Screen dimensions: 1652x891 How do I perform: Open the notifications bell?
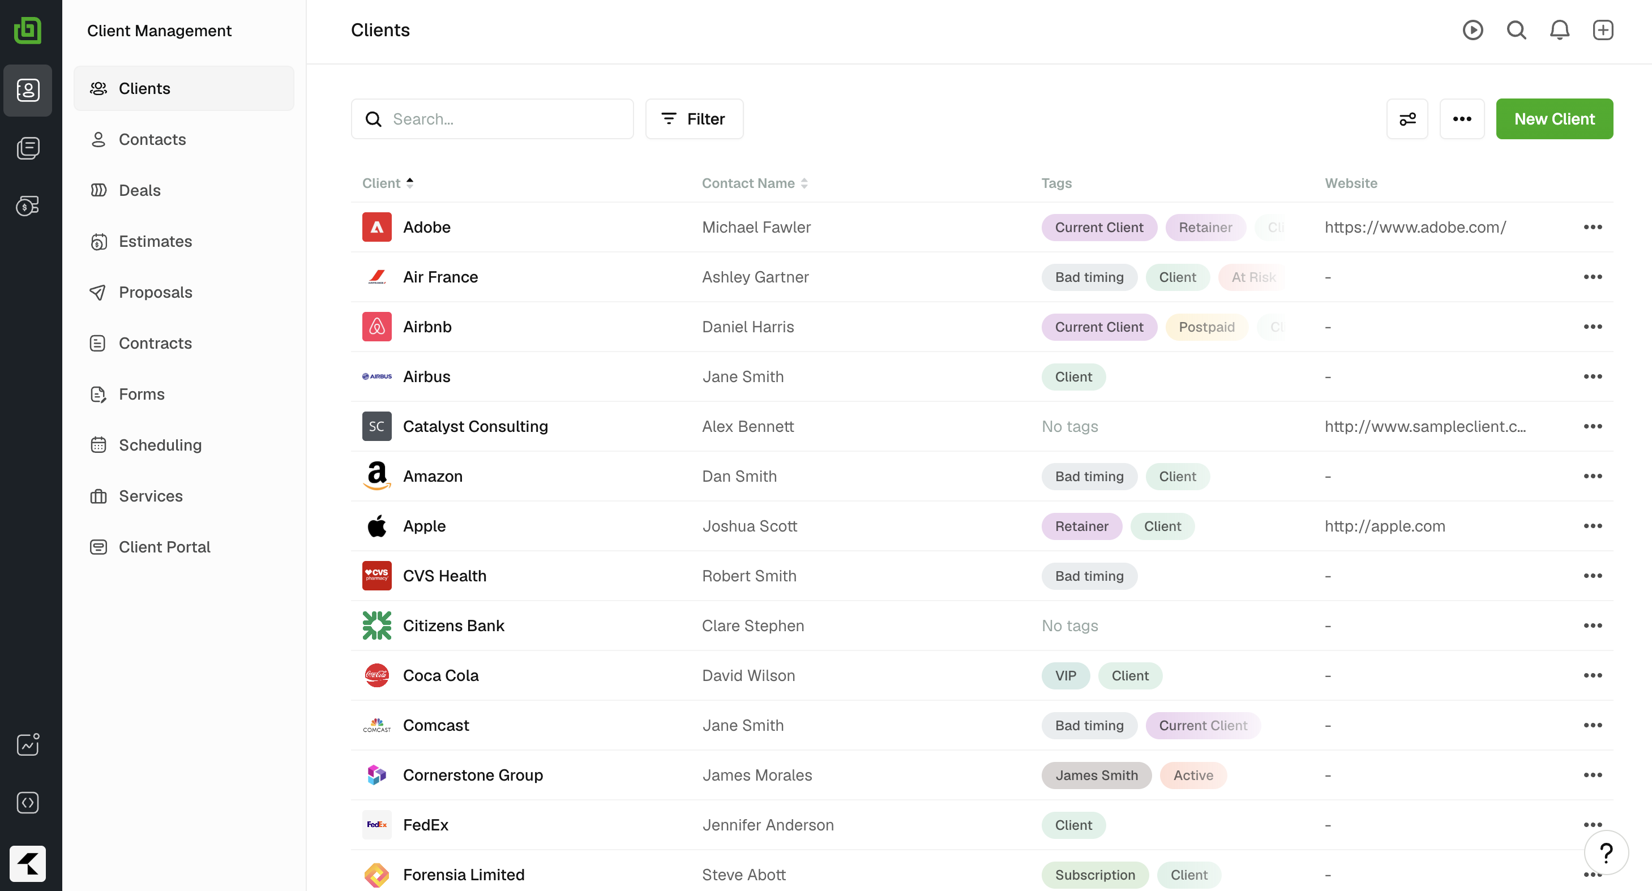point(1559,30)
